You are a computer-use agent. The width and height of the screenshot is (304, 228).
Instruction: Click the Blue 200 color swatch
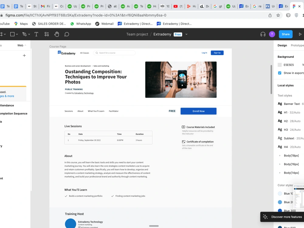pyautogui.click(x=280, y=202)
